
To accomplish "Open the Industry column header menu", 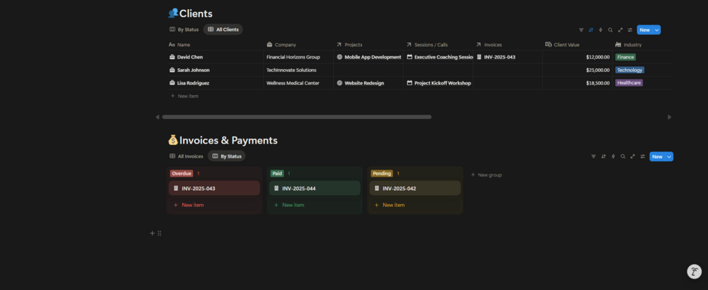I will [x=632, y=44].
